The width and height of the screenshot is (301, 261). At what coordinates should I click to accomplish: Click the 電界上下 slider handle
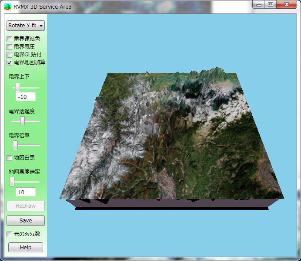17,87
